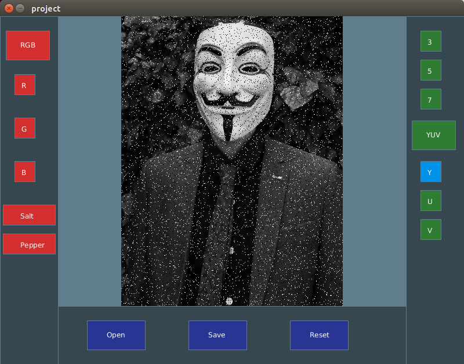Apply filter size 5
The image size is (464, 364).
tap(431, 70)
